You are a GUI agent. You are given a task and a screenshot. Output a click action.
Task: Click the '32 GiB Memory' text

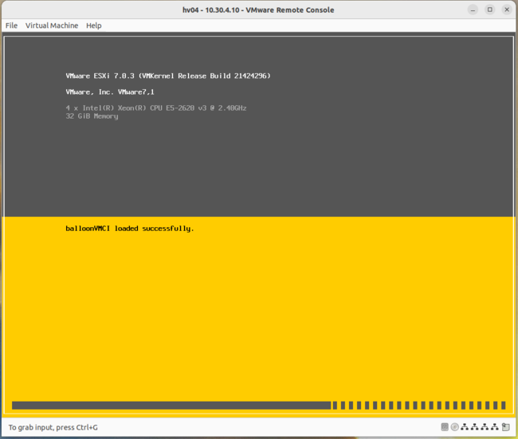click(x=92, y=116)
